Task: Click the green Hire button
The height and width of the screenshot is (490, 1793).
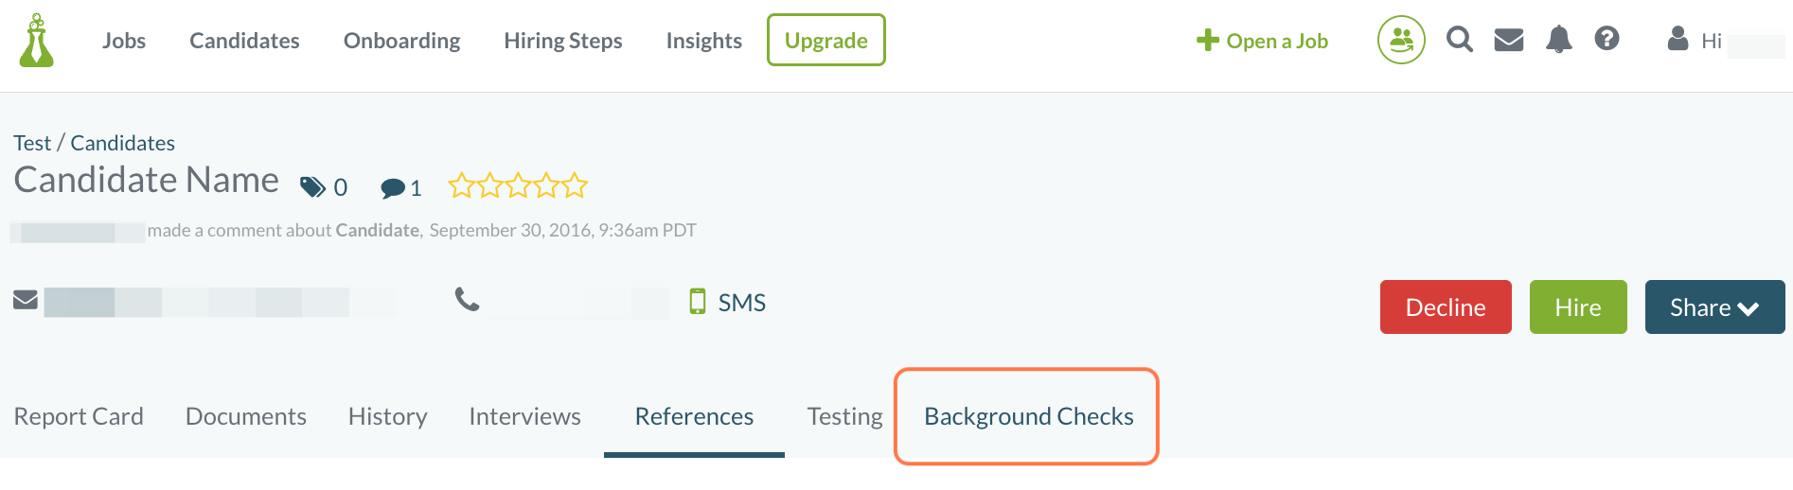Action: click(1577, 307)
